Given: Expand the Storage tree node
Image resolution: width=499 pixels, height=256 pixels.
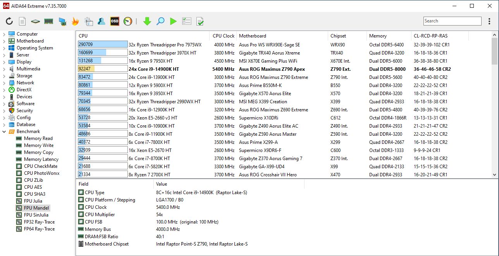Looking at the screenshot, I should pyautogui.click(x=4, y=76).
